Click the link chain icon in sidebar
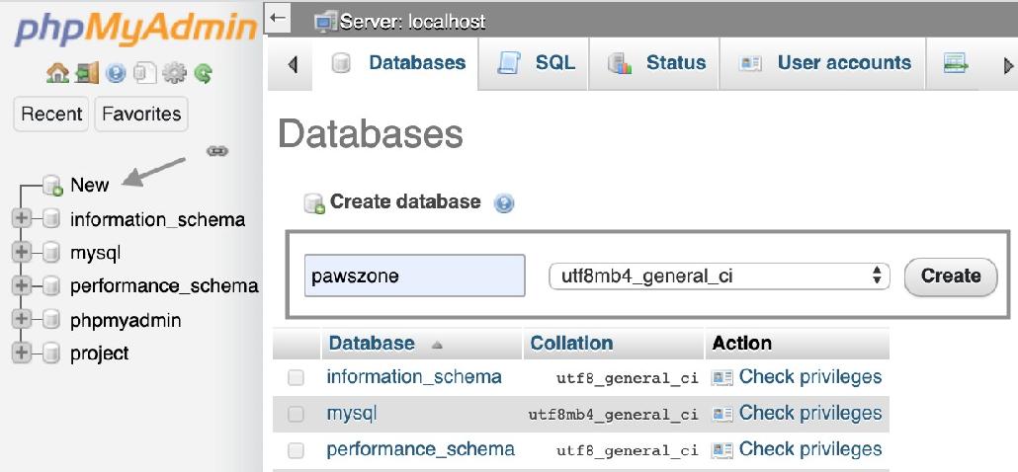 217,151
